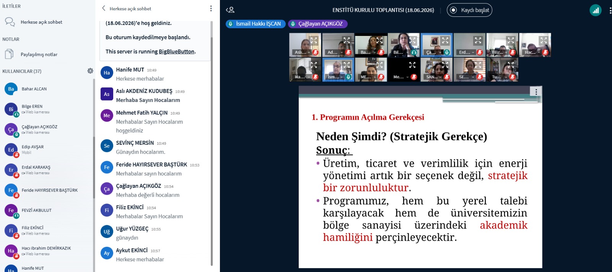This screenshot has height=272, width=612.
Task: Click the "Günaydın hocalarım." message from SEVİNÇ MERSİN
Action: pyautogui.click(x=141, y=152)
